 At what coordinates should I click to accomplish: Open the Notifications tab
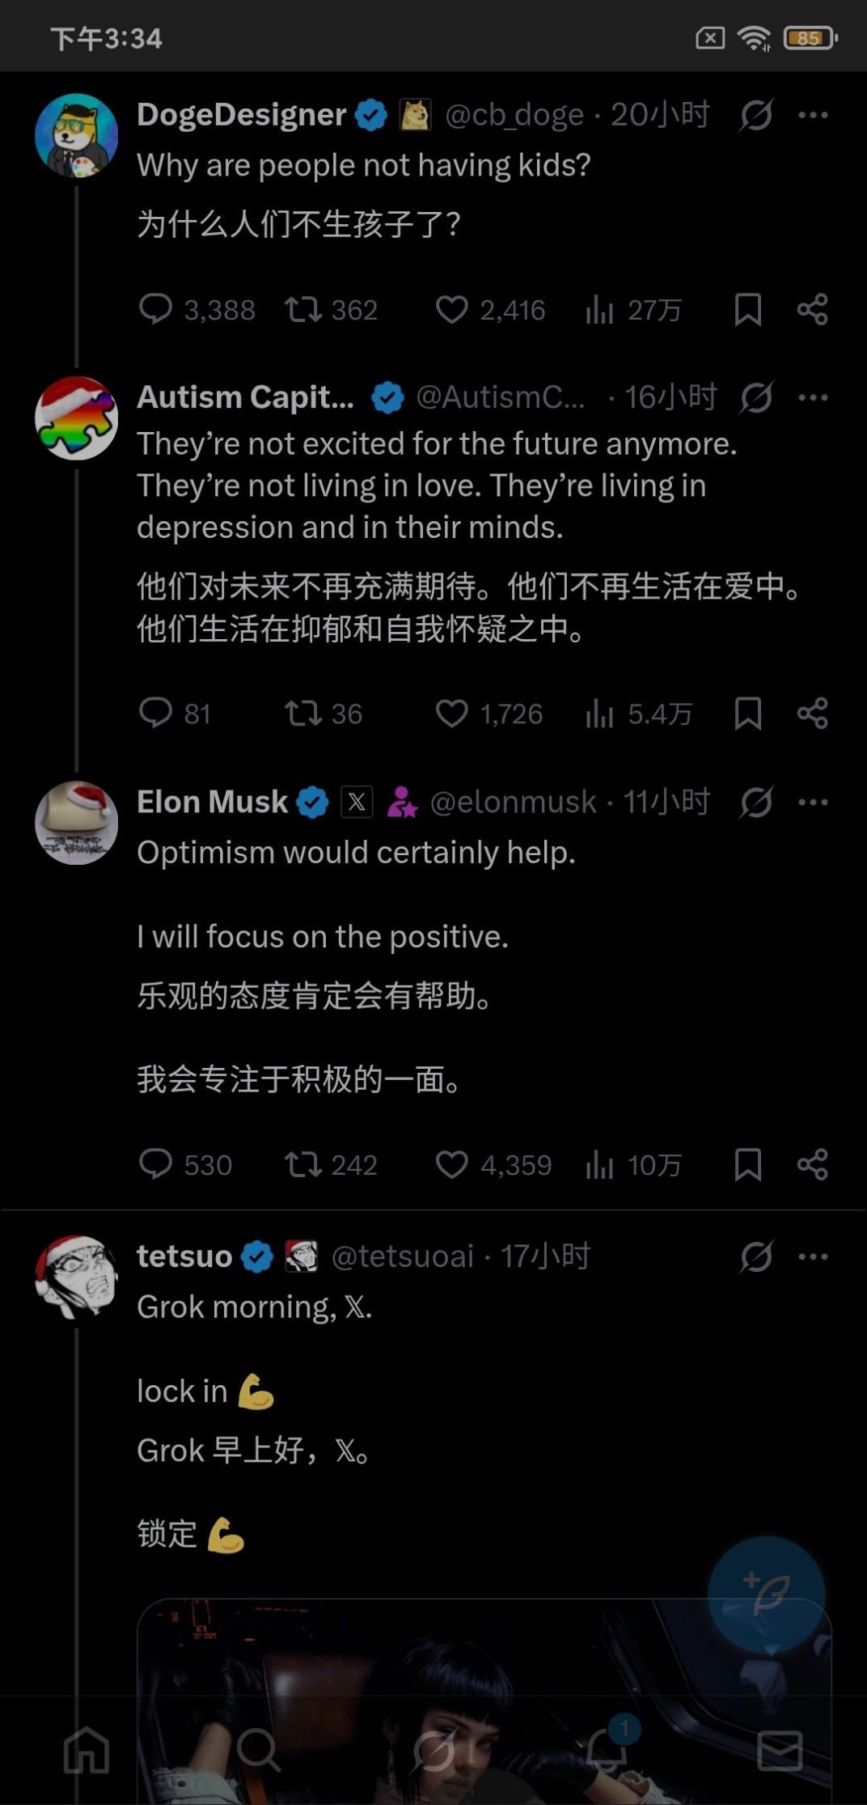607,1750
